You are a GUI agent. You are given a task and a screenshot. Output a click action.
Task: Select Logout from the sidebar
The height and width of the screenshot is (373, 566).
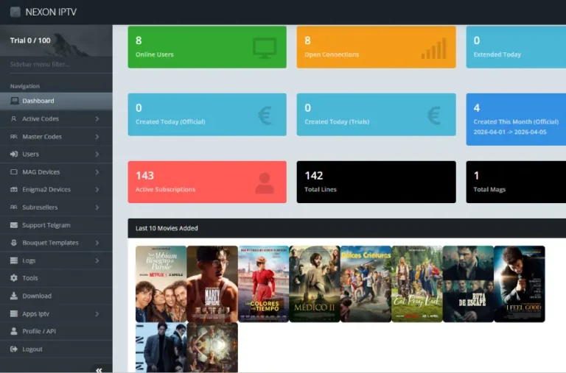coord(56,349)
